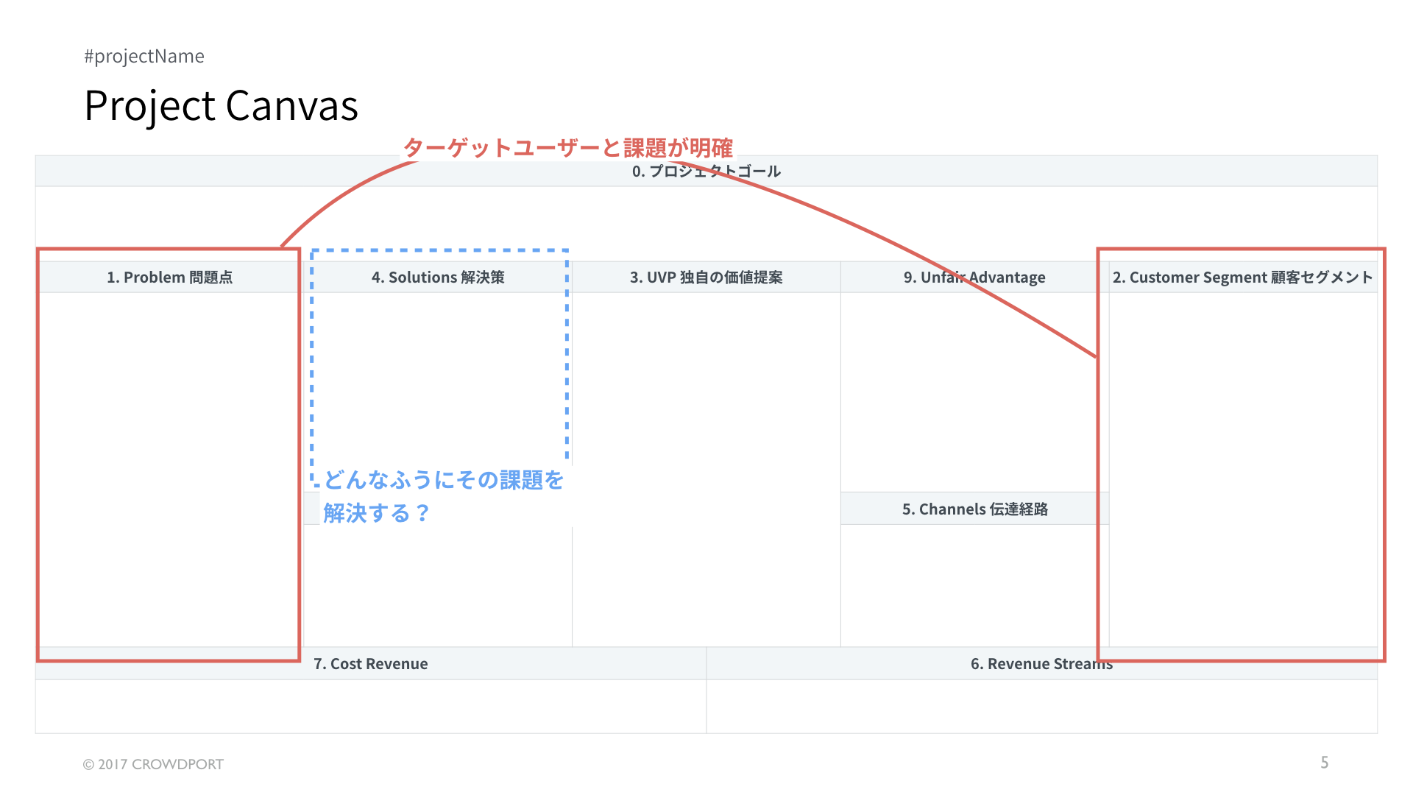The image size is (1413, 795).
Task: Click the #projectName label
Action: 144,56
